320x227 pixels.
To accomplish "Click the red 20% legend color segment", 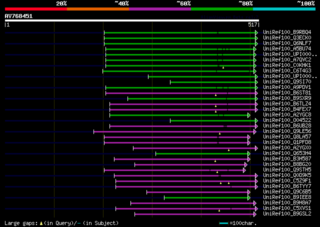I will coord(36,9).
